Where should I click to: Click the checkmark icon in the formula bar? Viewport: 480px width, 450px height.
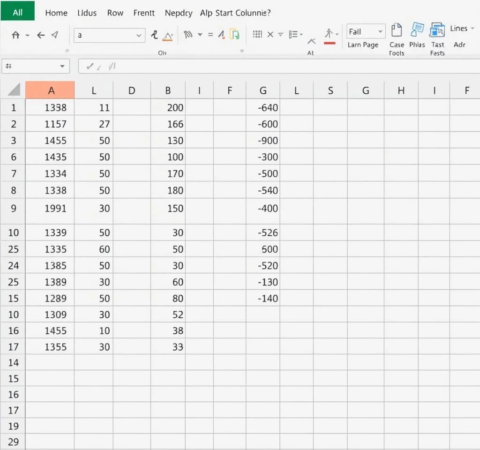(x=89, y=67)
